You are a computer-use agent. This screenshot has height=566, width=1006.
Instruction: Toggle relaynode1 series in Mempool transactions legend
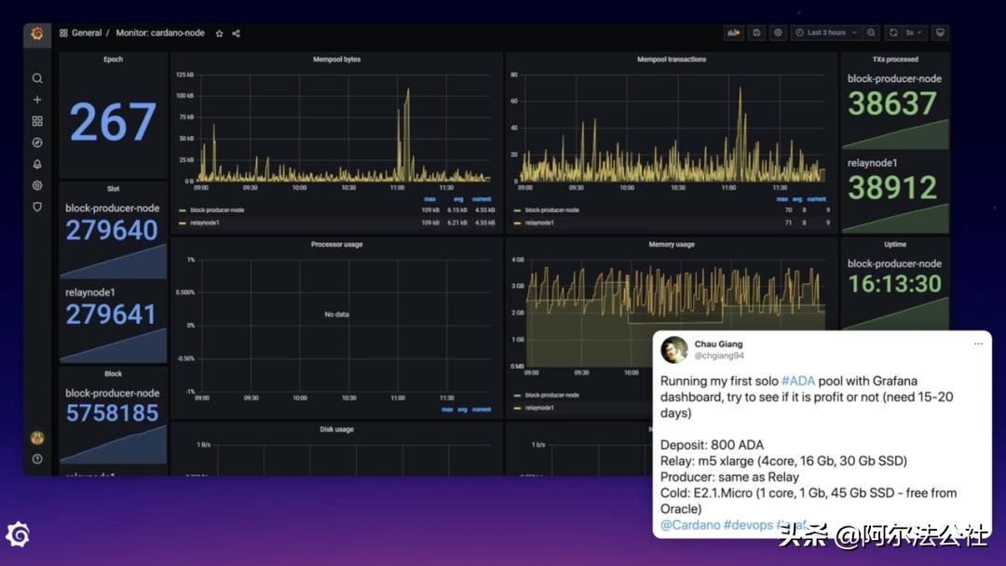tap(539, 222)
